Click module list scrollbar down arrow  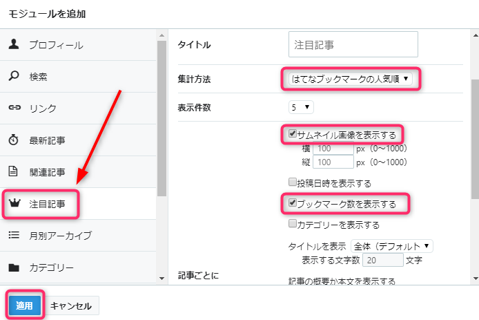click(x=162, y=279)
